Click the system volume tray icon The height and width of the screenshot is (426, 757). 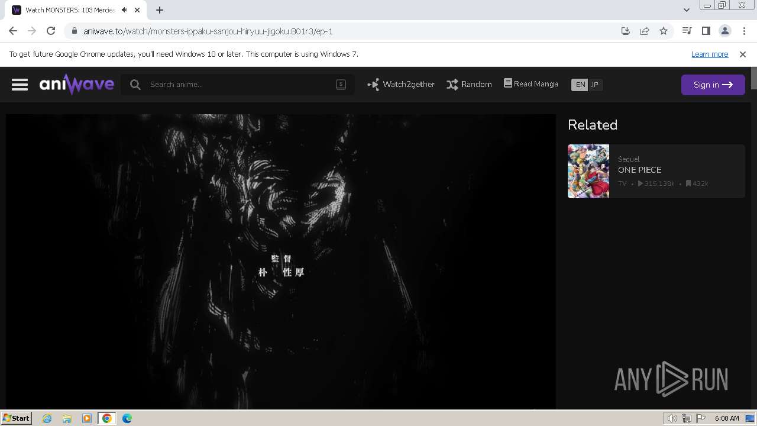672,418
